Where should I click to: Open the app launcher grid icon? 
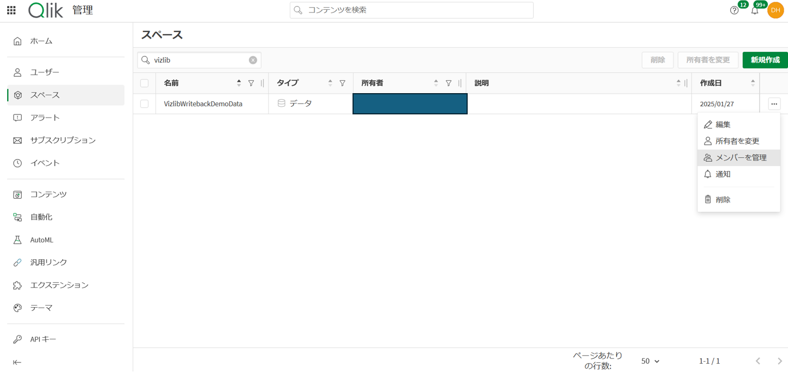point(11,10)
